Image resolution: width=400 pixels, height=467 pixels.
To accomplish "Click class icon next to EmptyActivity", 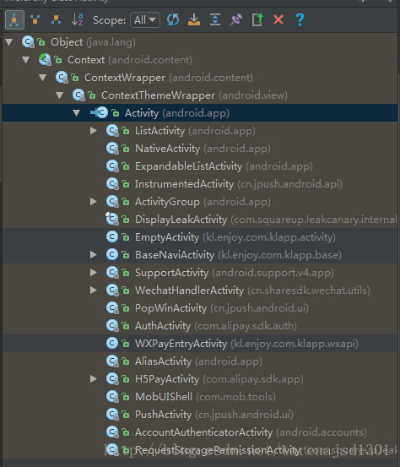I will (x=112, y=236).
